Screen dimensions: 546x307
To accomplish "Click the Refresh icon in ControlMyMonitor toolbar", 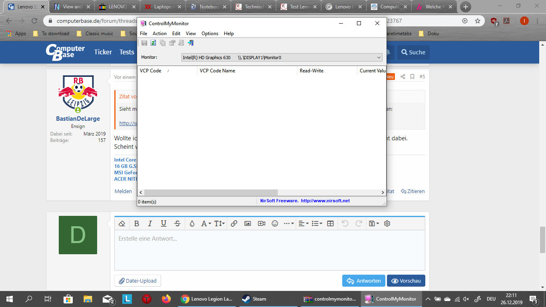I will pyautogui.click(x=153, y=43).
